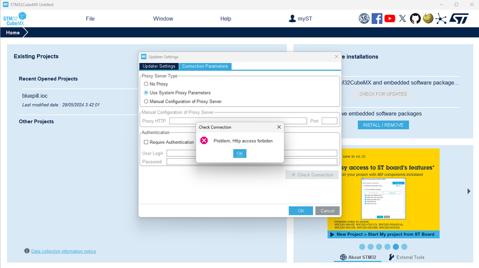The height and width of the screenshot is (268, 479).
Task: Click the Proxy HTTP input field
Action: point(238,121)
